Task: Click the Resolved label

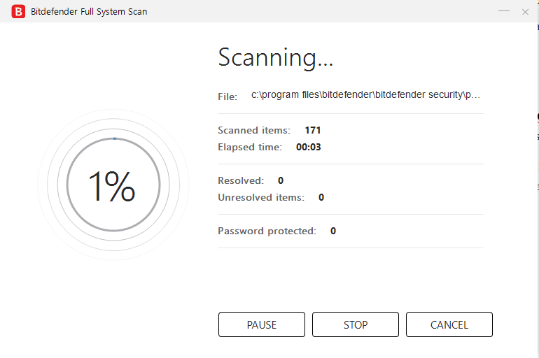Action: 241,180
